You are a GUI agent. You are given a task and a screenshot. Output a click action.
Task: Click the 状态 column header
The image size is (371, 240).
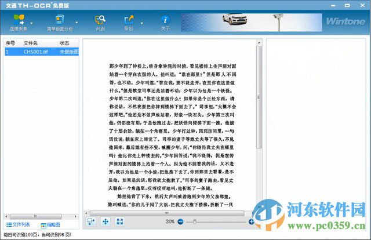pyautogui.click(x=64, y=43)
